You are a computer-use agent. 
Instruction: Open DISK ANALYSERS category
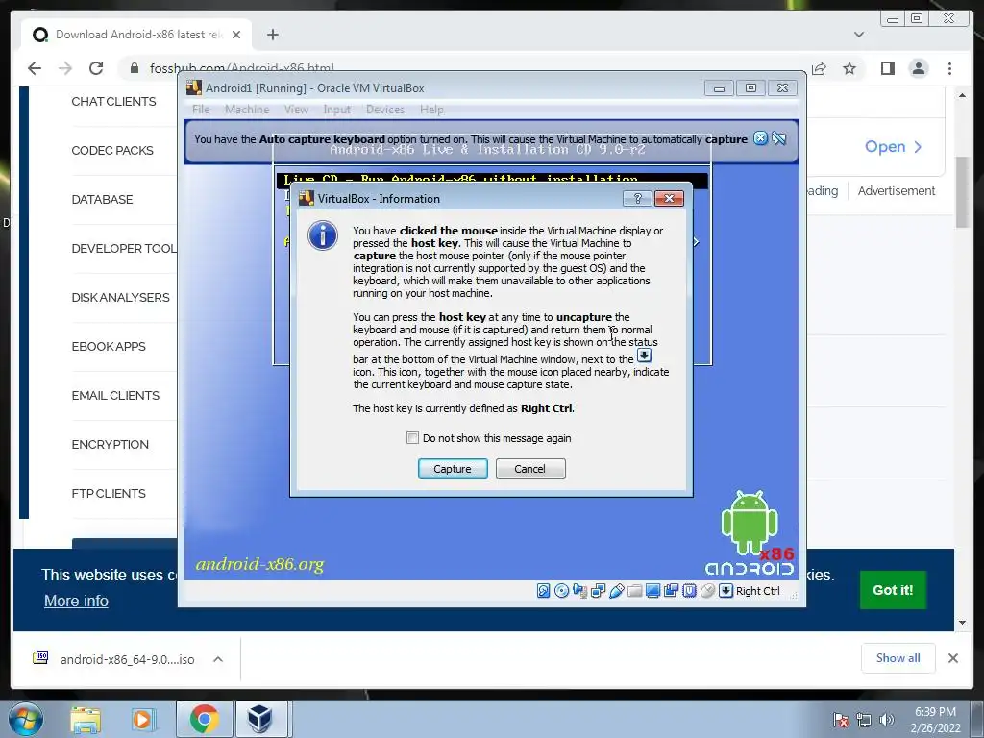(x=120, y=298)
